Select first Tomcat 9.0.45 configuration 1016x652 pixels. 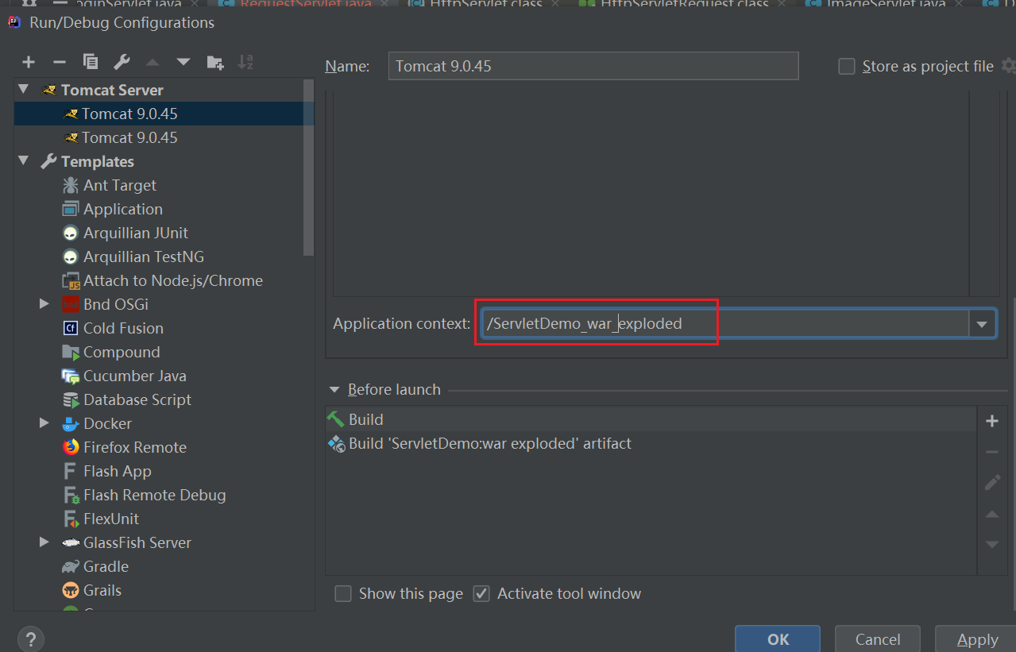point(164,114)
